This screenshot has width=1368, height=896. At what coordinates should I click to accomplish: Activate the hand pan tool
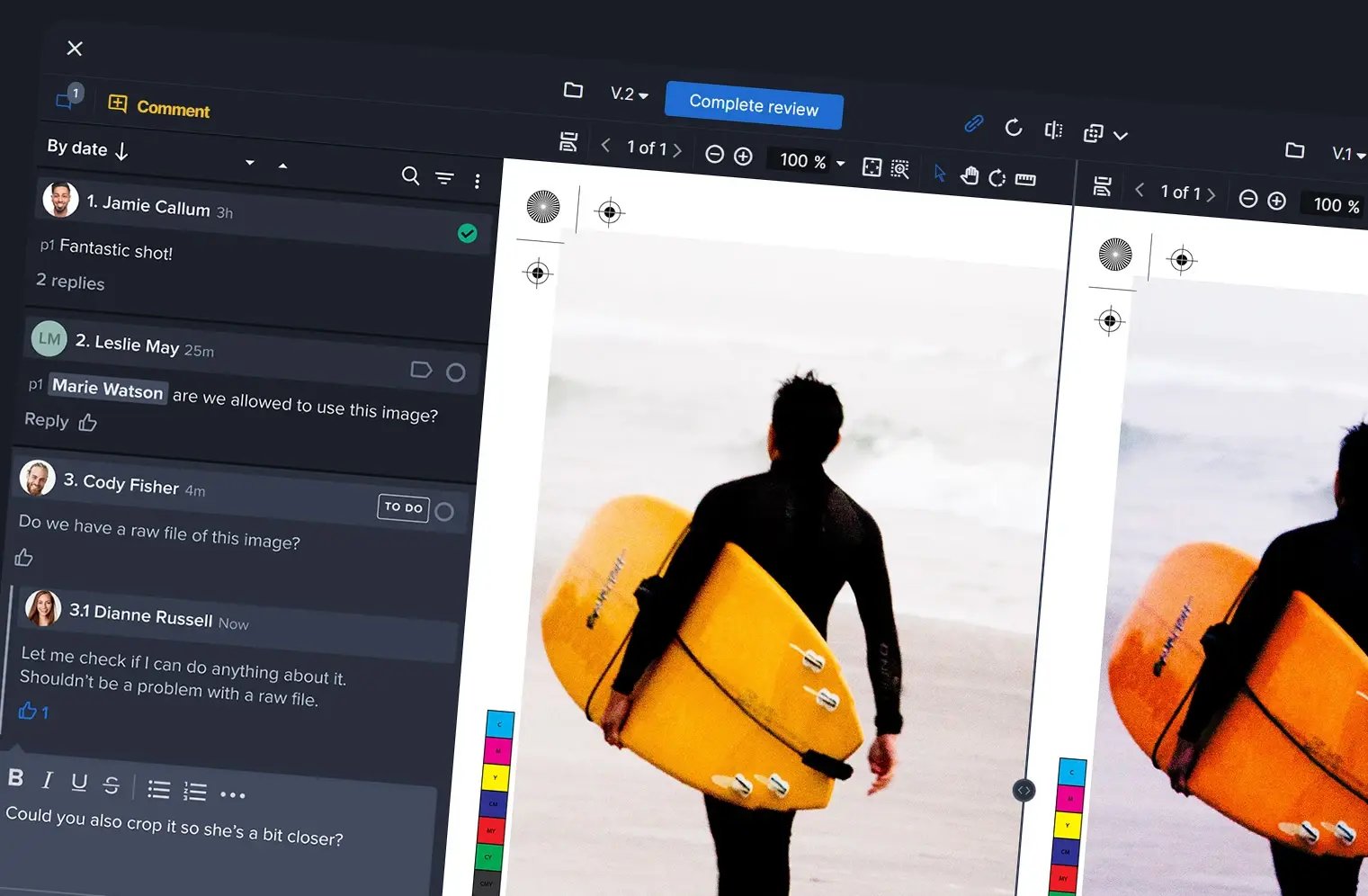pos(969,175)
